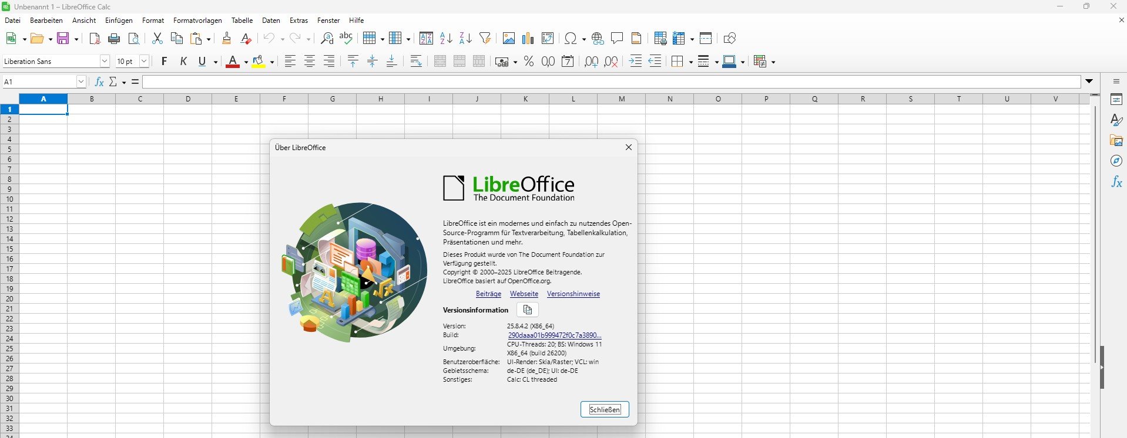Apply yellow background color swatch

coord(259,62)
